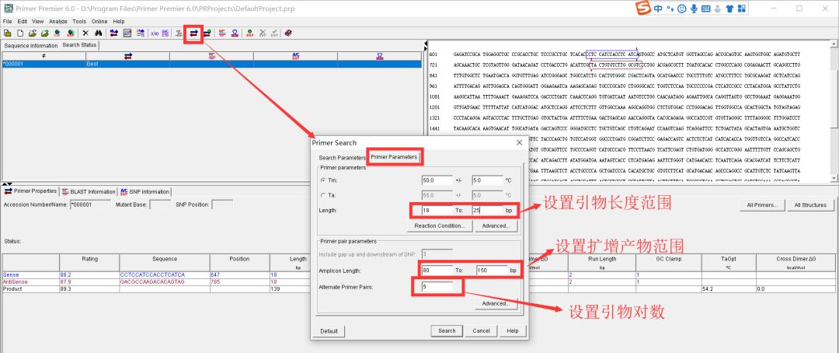Switch to Sequence Information tab
839x353 pixels.
click(31, 46)
